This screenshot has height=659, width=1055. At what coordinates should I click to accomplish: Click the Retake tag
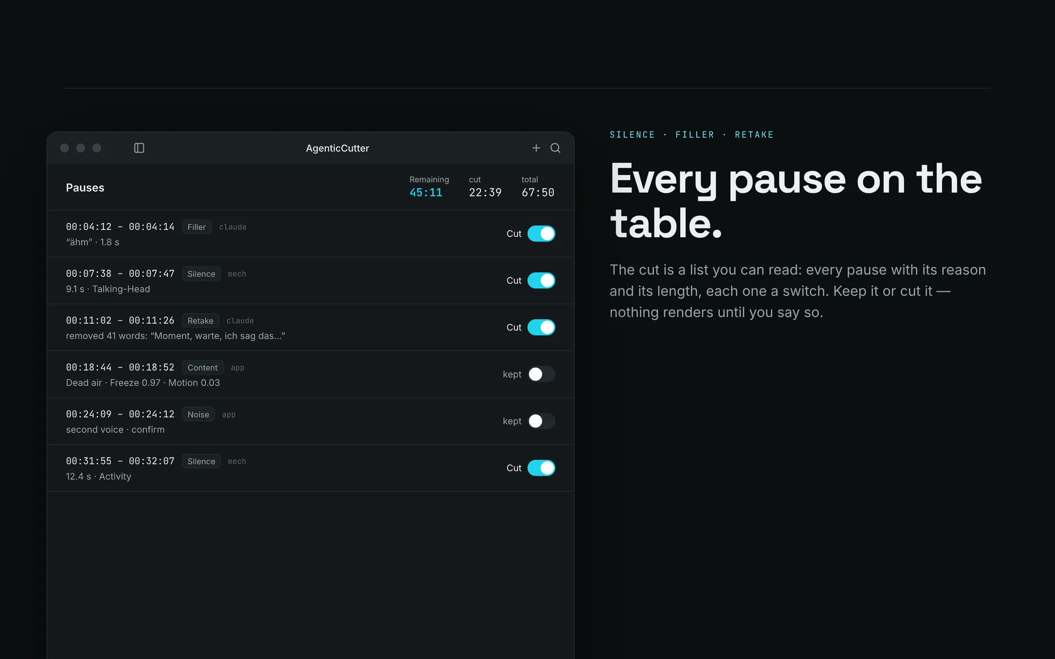(x=201, y=321)
